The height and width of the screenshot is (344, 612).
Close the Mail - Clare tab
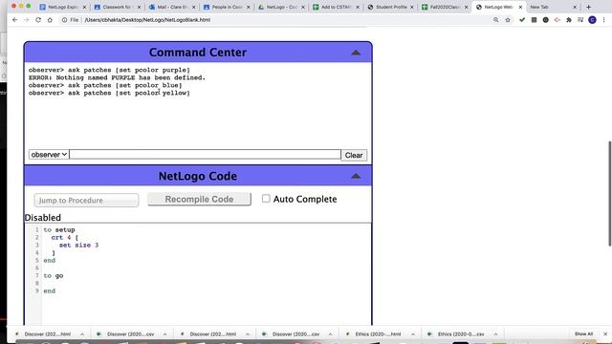coord(193,7)
